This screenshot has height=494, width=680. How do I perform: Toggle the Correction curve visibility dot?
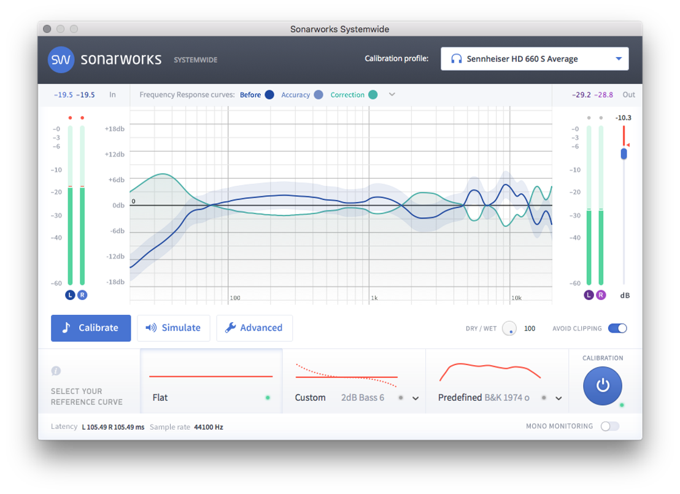pos(373,95)
